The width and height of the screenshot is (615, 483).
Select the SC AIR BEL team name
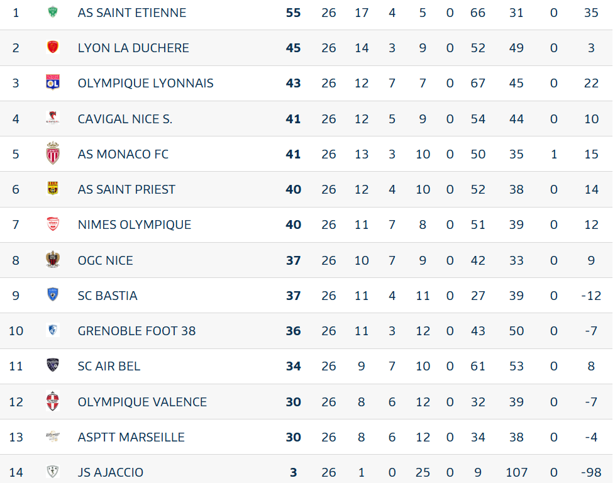[109, 366]
